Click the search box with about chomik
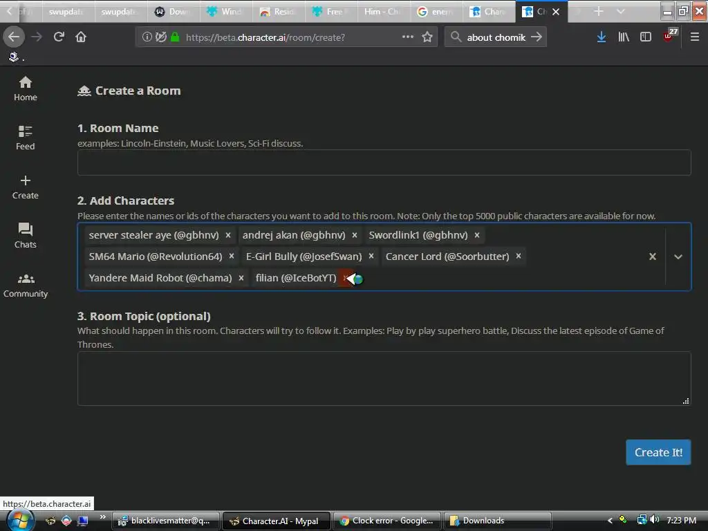 click(496, 37)
